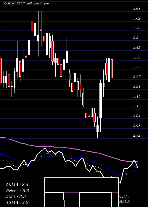The image size is (148, 207).
Task: Click the MACD panel box at the bottom
Action: click(x=81, y=192)
